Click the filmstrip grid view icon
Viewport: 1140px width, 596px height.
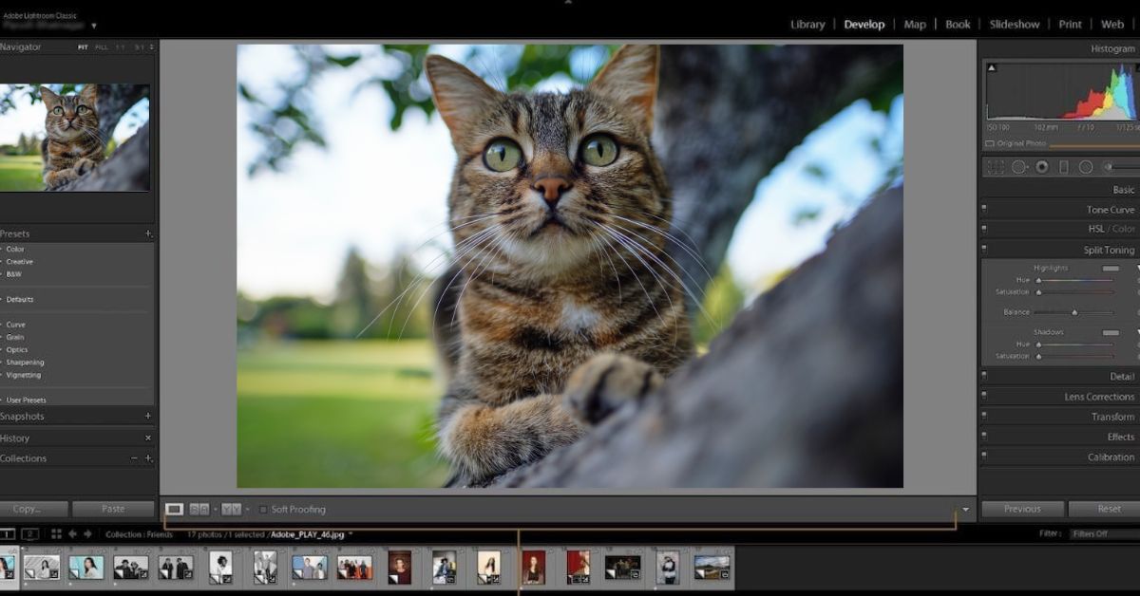click(x=56, y=534)
